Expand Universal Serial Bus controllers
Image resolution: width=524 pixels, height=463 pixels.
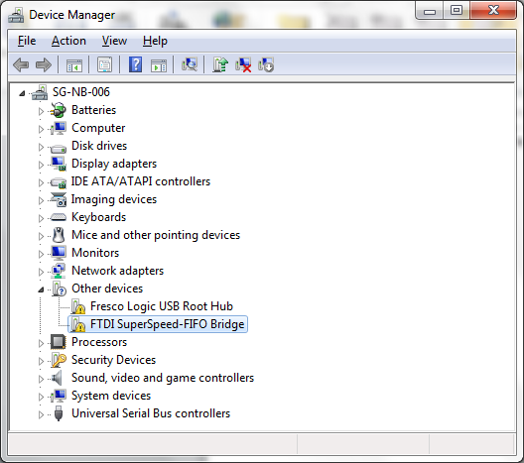click(x=41, y=414)
